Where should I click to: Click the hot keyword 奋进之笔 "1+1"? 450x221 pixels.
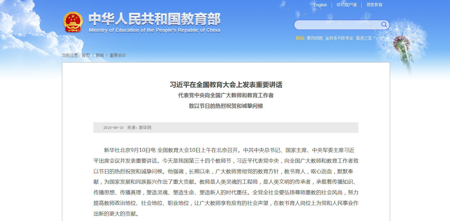tap(370, 38)
